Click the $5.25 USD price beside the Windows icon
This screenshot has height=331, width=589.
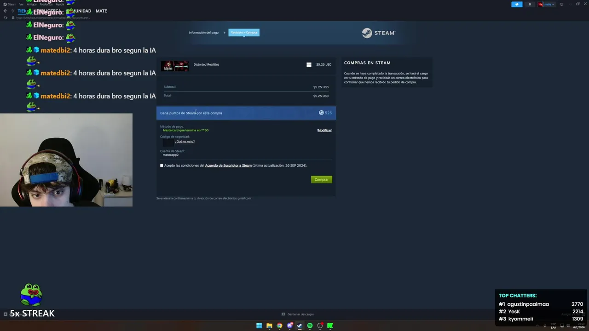click(x=323, y=64)
